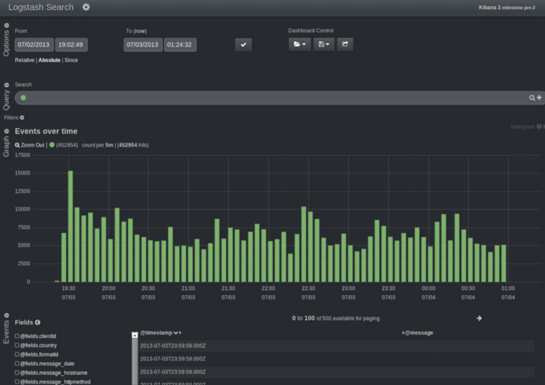This screenshot has height=385, width=545.
Task: Tick the @fields.message_date checkbox
Action: (x=17, y=363)
